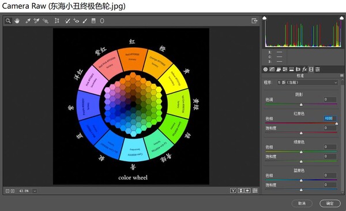Click the 确定 OK button
The width and height of the screenshot is (346, 211).
tap(330, 203)
